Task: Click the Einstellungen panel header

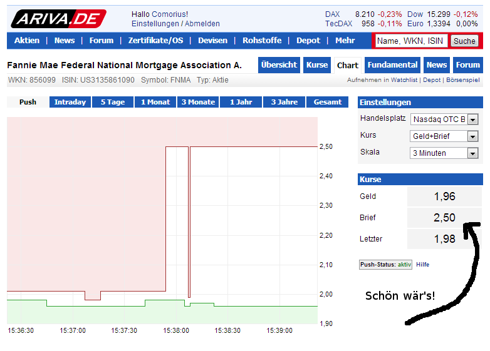Action: point(420,103)
